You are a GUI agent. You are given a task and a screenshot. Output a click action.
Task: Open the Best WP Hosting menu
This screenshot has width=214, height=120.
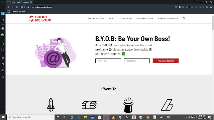[96, 19]
